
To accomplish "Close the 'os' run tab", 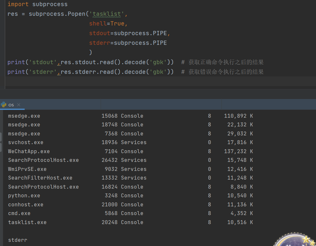I will [19, 105].
